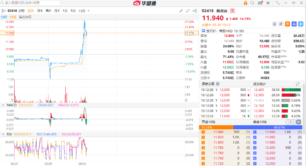Open help question mark beside 逐笔交易
This screenshot has width=306, height=166.
[x=217, y=84]
